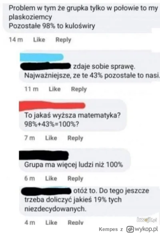Image resolution: width=160 pixels, height=233 pixels.
Task: Open the wykop.pl logo icon
Action: coord(130,229)
